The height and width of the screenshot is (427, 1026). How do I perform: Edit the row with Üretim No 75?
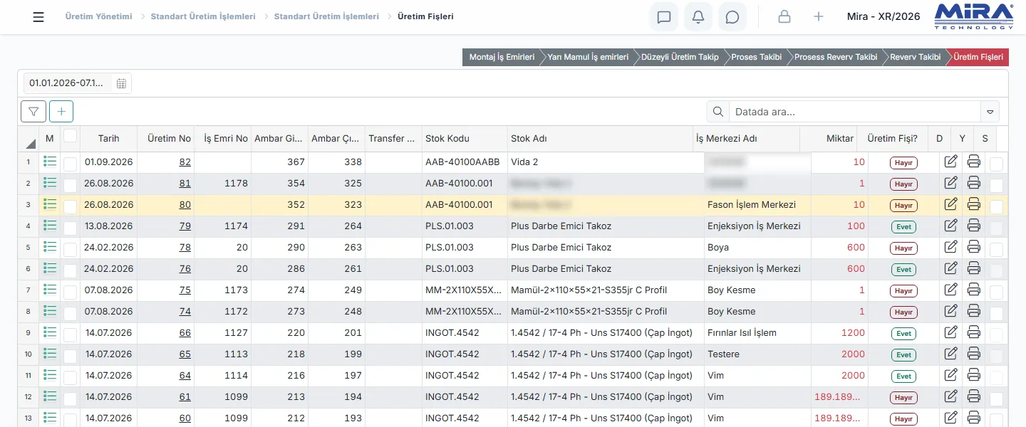pos(950,290)
